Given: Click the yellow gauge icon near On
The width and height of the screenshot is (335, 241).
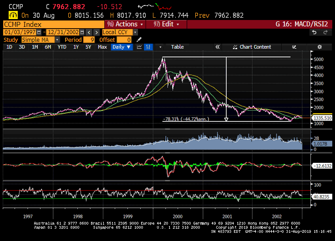Looking at the screenshot, I should (x=13, y=15).
